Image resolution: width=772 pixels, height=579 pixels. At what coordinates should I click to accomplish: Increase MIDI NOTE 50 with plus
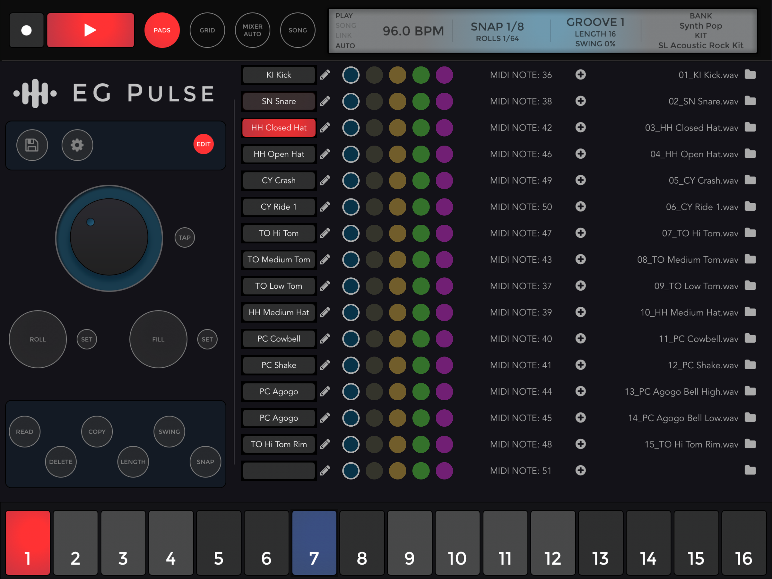point(580,207)
